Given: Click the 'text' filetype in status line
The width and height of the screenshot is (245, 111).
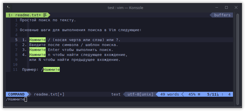Looking at the screenshot, I should click(x=116, y=94).
